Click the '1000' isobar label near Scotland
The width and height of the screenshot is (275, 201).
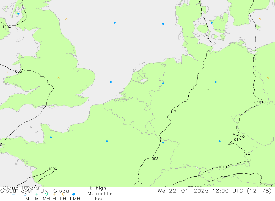7,27
